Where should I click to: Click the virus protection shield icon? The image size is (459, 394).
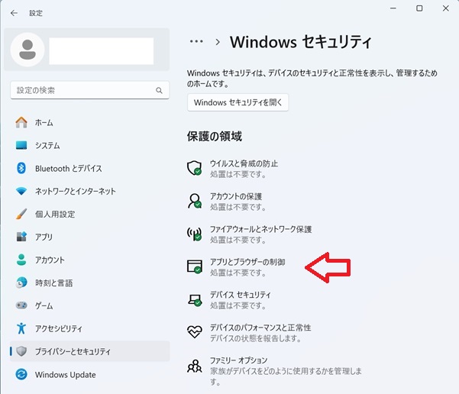[x=195, y=168]
